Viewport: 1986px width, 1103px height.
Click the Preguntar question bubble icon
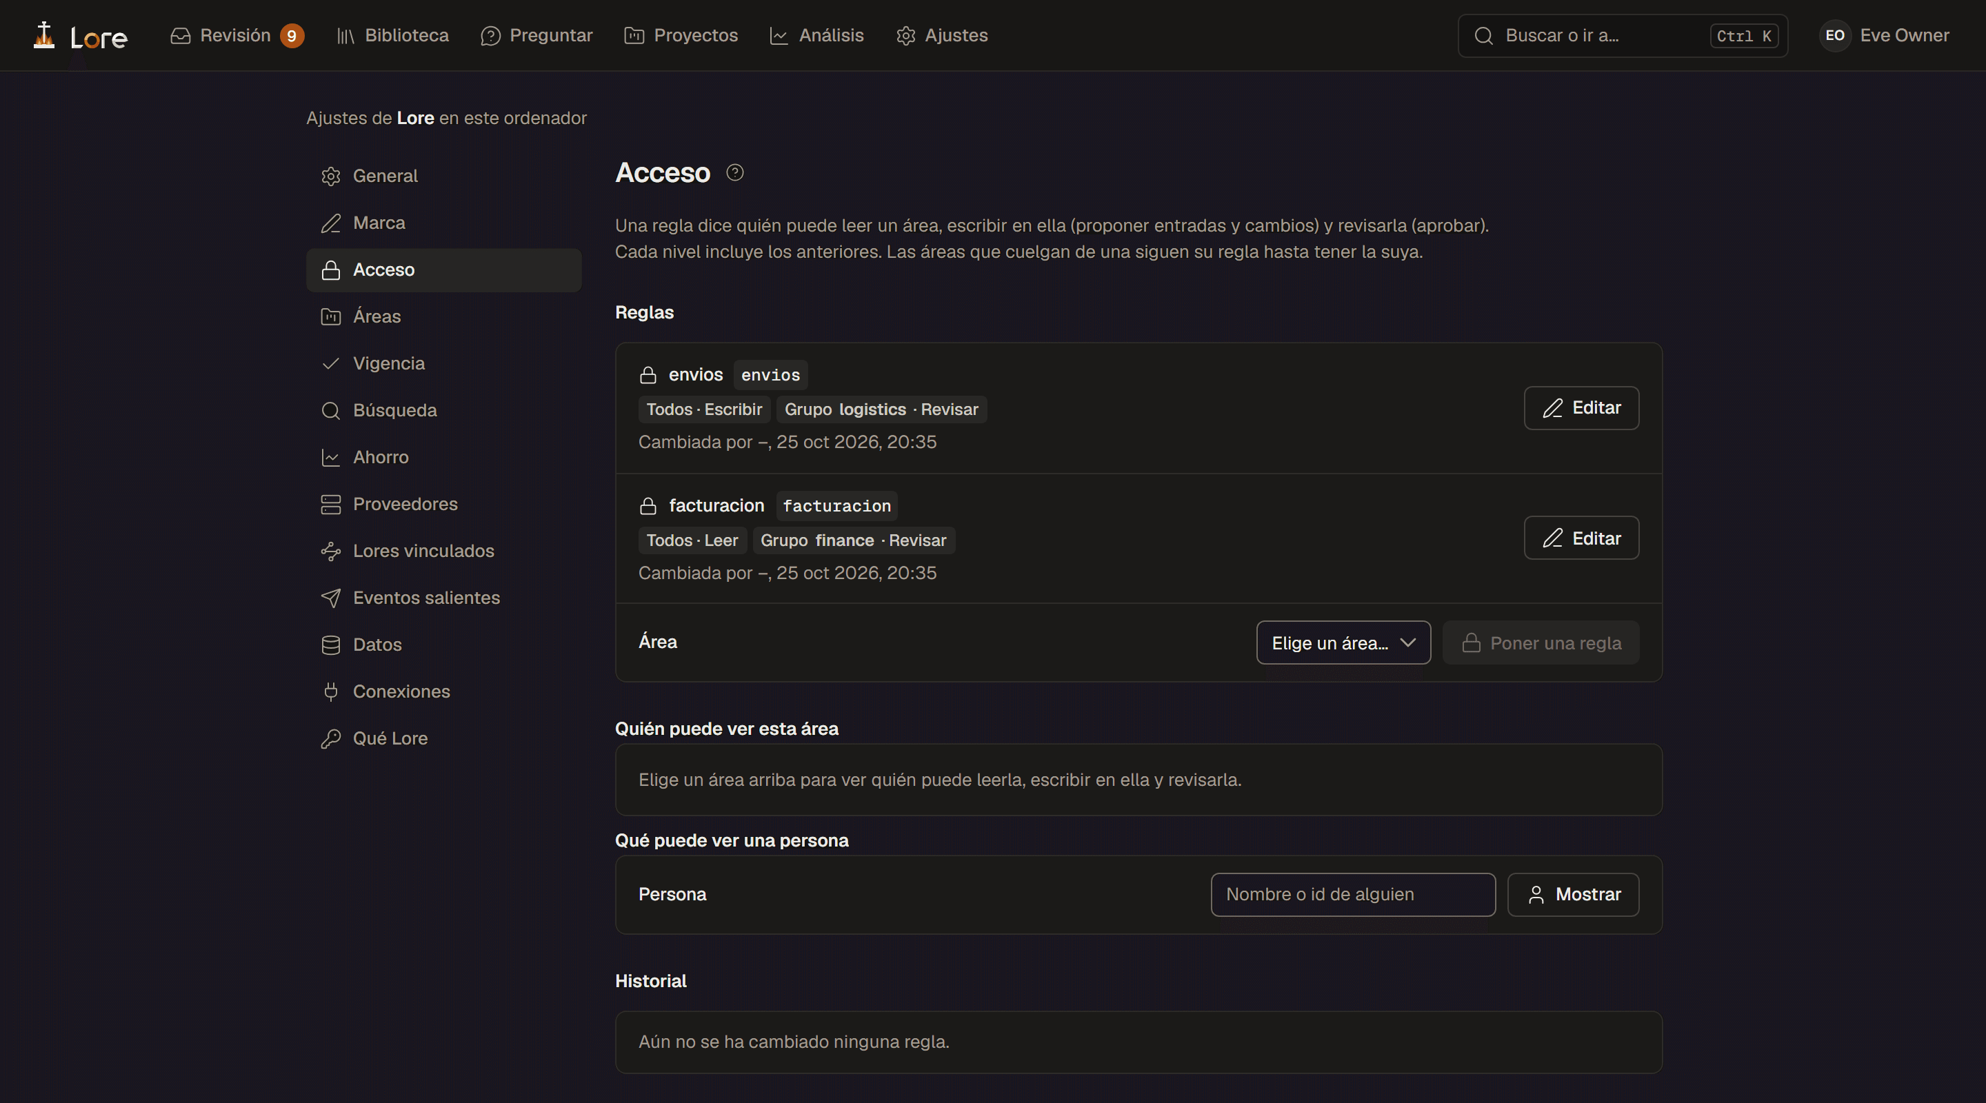(490, 35)
